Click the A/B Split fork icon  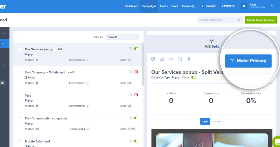coord(212,41)
